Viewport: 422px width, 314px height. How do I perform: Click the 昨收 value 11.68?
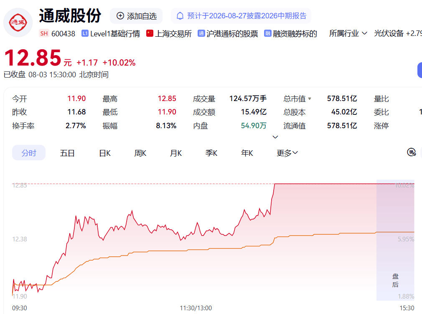76,112
